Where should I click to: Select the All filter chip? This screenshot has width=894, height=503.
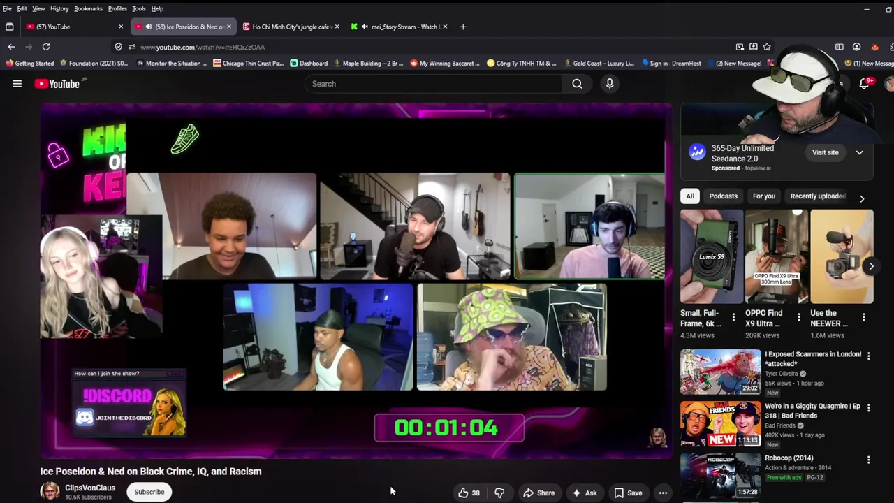[690, 196]
